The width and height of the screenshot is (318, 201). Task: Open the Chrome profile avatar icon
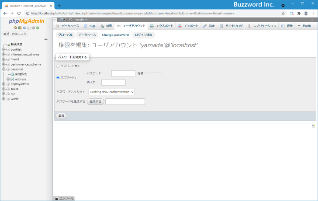click(x=306, y=14)
